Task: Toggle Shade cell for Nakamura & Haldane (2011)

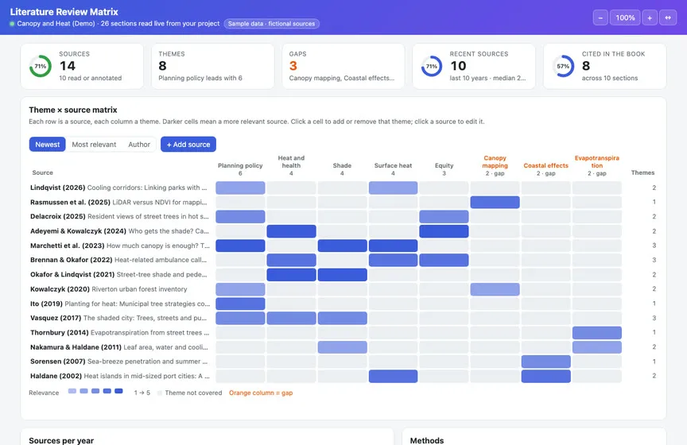Action: pyautogui.click(x=342, y=347)
